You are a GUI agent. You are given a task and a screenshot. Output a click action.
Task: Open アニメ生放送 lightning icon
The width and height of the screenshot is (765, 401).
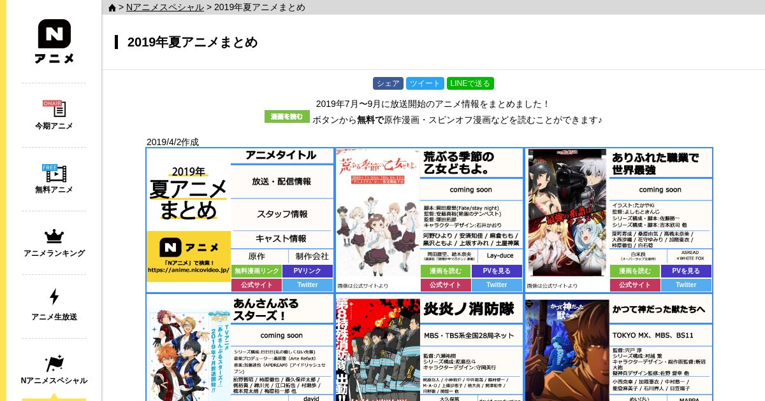point(54,297)
